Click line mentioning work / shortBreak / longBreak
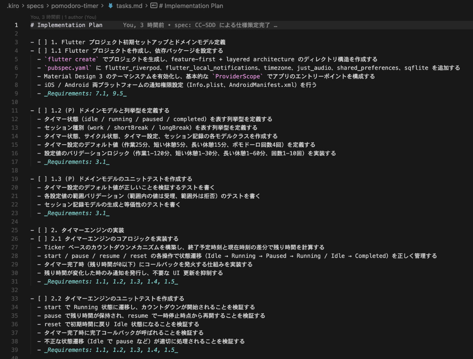 tap(147, 128)
